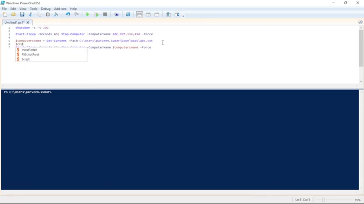Open the Edit menu
The width and height of the screenshot is (364, 204).
pyautogui.click(x=13, y=9)
